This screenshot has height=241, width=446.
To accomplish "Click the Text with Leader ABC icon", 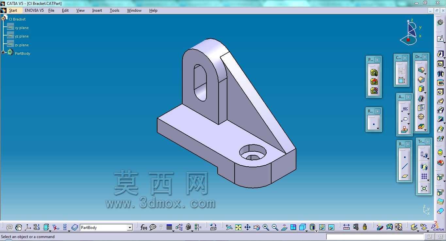I will click(405, 109).
